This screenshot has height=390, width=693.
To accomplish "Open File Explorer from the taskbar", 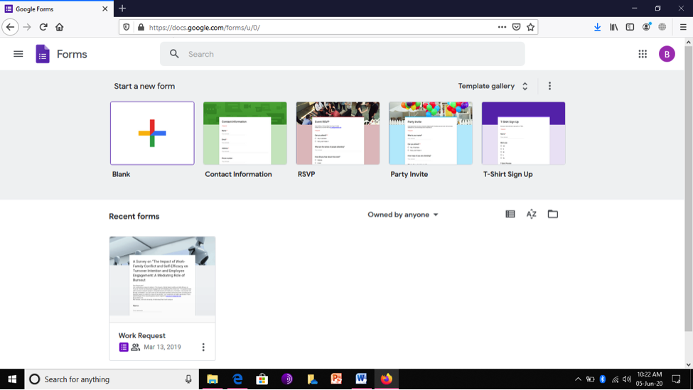I will [x=213, y=379].
